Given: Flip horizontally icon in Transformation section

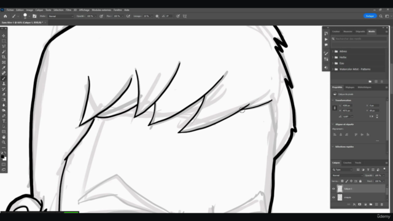Looking at the screenshot, I should point(371,117).
